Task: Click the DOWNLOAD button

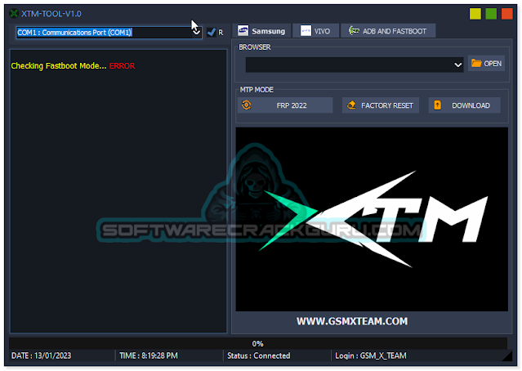Action: [x=464, y=105]
